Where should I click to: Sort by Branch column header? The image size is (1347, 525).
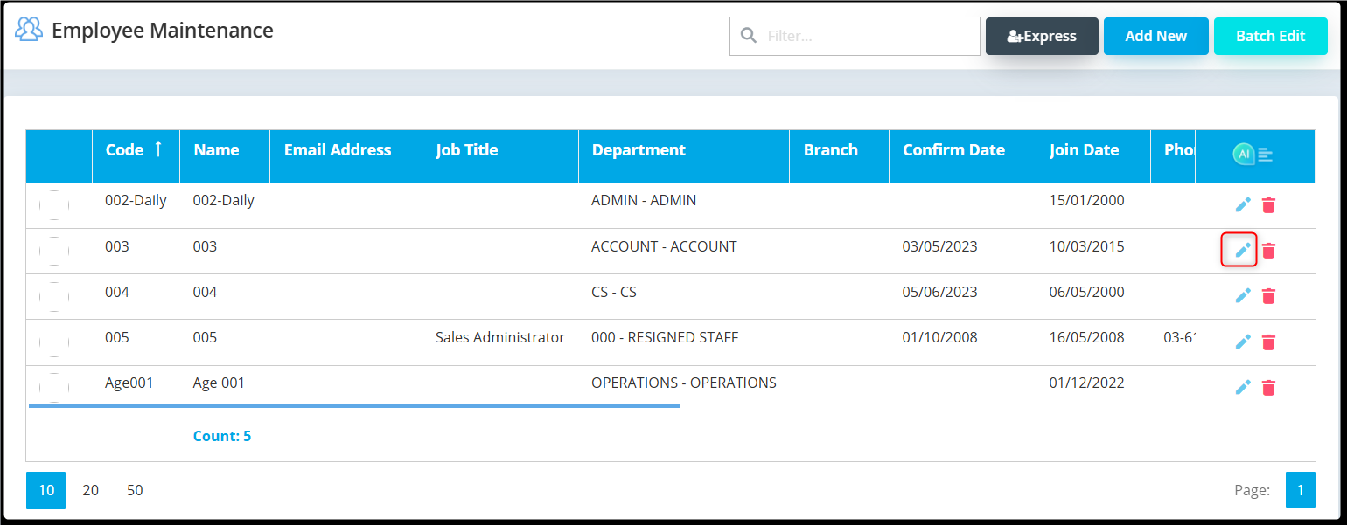point(839,155)
